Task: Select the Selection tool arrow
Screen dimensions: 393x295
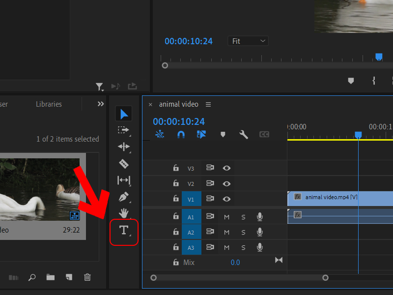Action: pos(124,113)
